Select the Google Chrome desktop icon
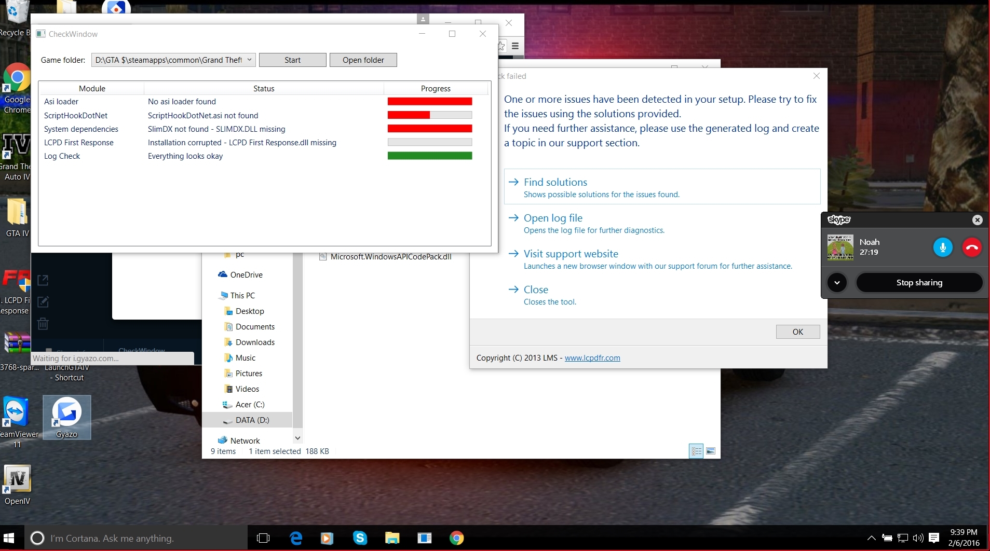The image size is (990, 551). coord(17,88)
